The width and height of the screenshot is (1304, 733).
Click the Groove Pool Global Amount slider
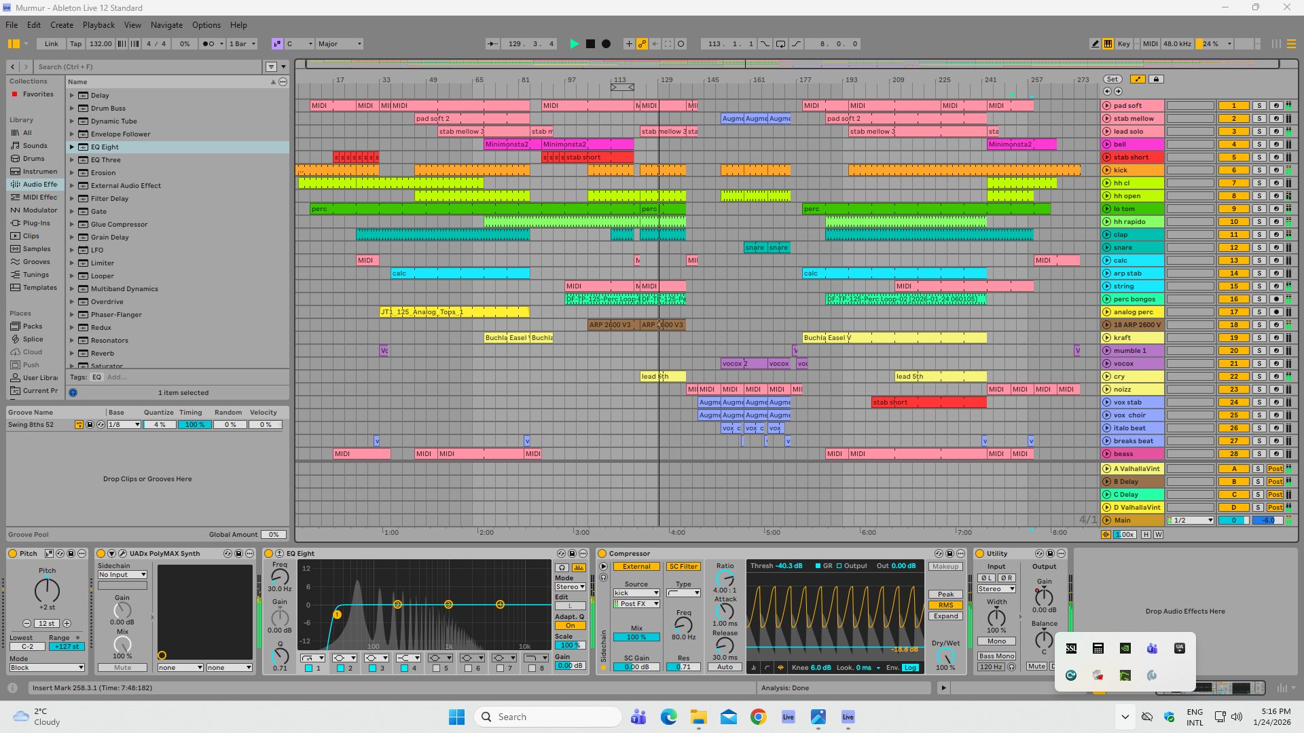tap(274, 535)
